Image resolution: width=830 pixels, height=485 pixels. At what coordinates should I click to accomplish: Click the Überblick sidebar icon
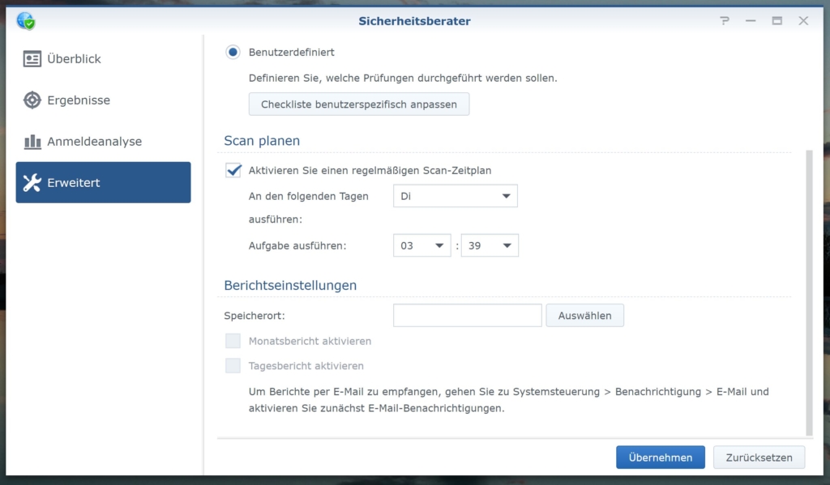tap(32, 59)
